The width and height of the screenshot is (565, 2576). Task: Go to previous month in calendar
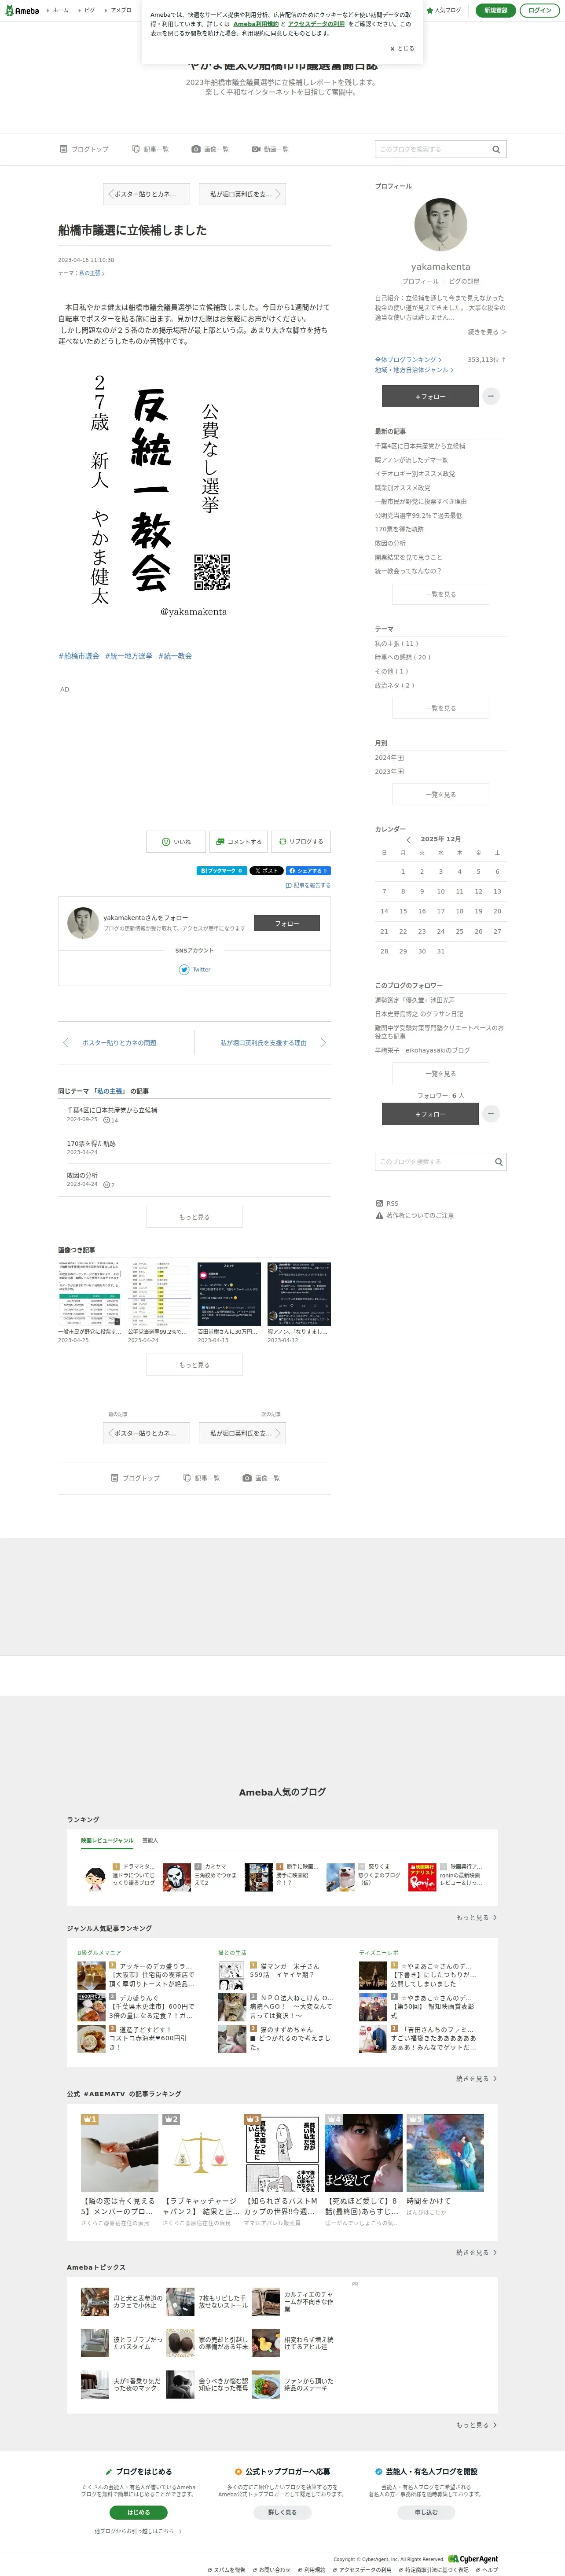pyautogui.click(x=408, y=840)
